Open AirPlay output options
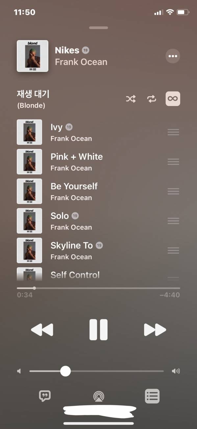The height and width of the screenshot is (429, 197). point(98,396)
